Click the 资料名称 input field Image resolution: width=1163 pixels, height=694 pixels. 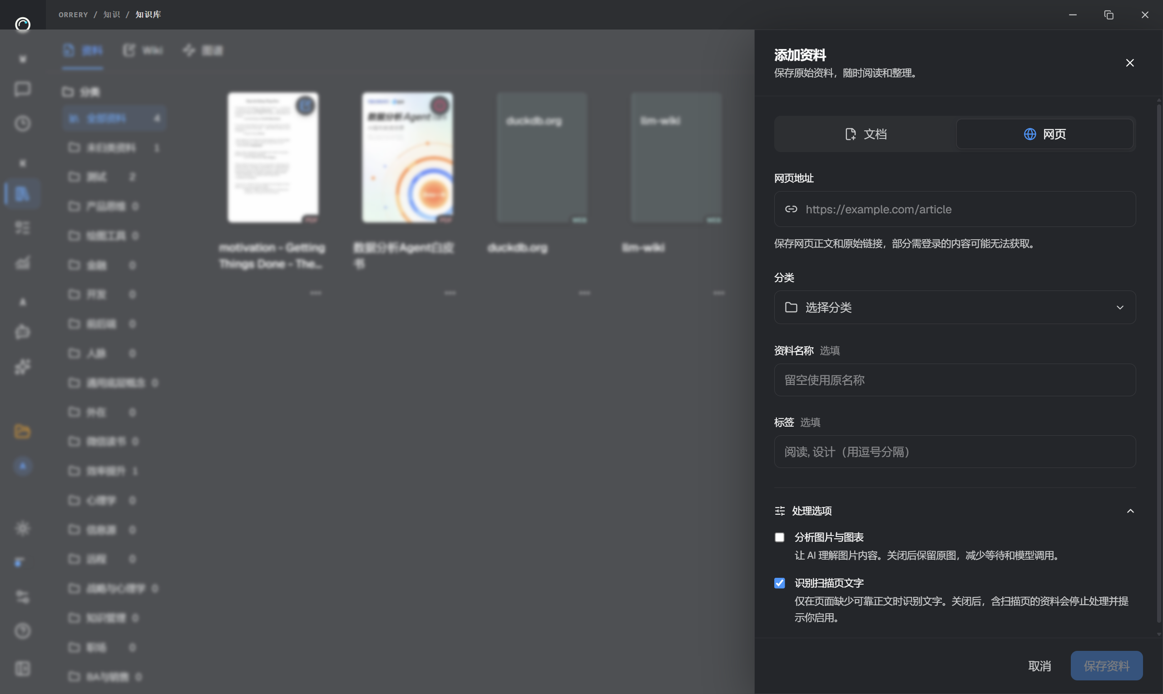955,380
